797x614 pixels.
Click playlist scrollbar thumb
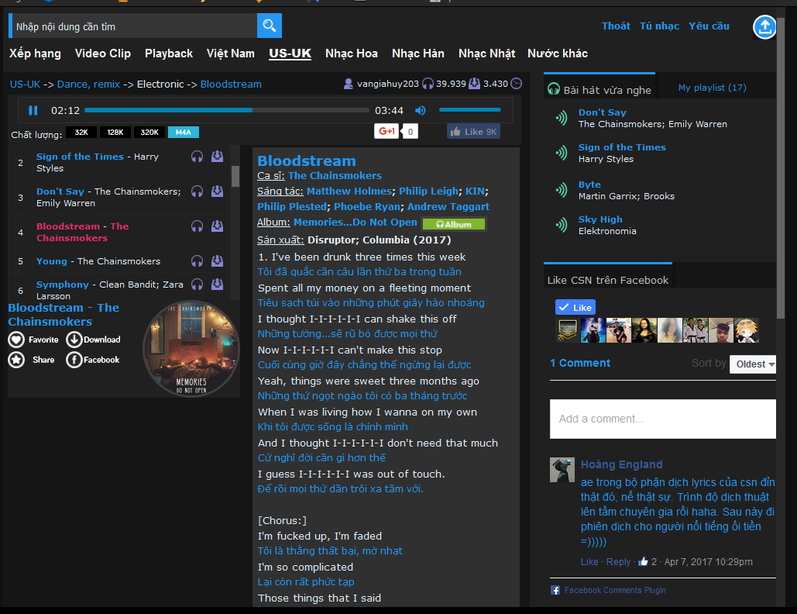pyautogui.click(x=235, y=176)
